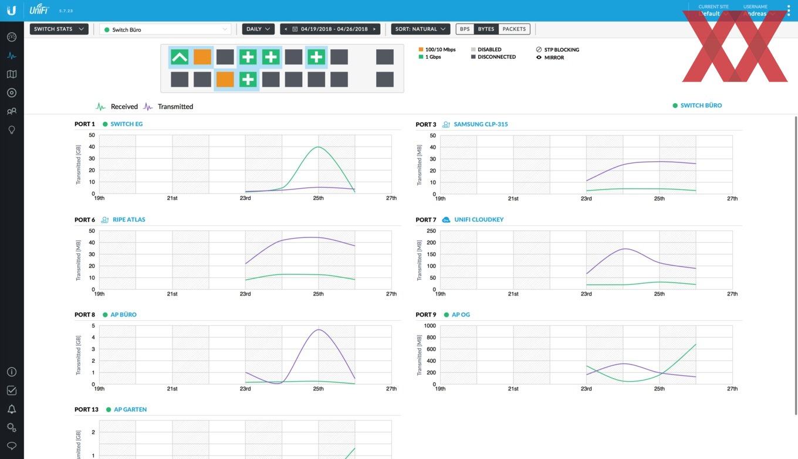Open the Daily interval dropdown
798x459 pixels.
(x=258, y=29)
